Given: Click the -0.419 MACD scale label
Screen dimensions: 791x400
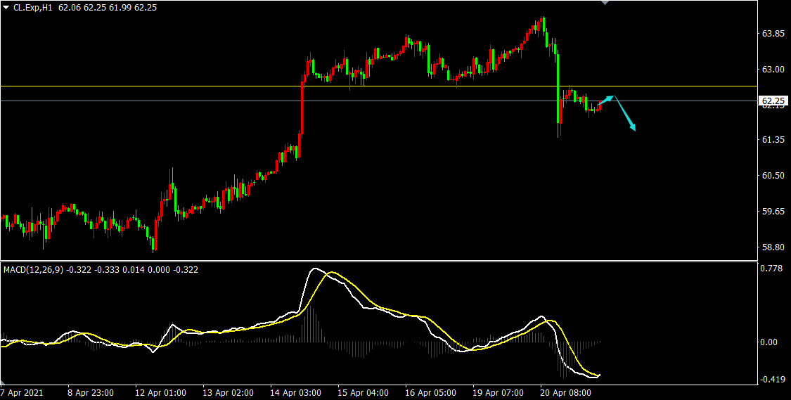Looking at the screenshot, I should pos(772,380).
